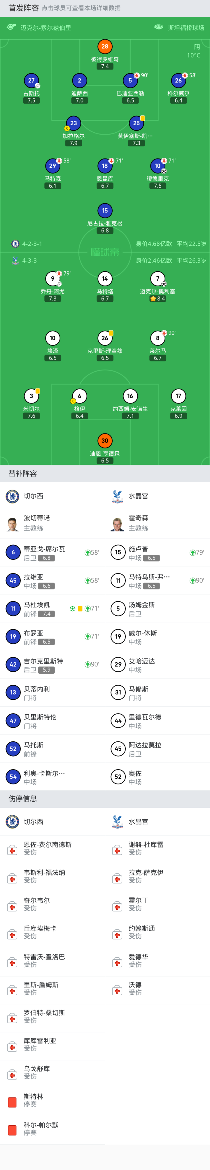Click the 水晶宫 team name in substitutes
Image resolution: width=210 pixels, height=1170 pixels.
pos(138,496)
